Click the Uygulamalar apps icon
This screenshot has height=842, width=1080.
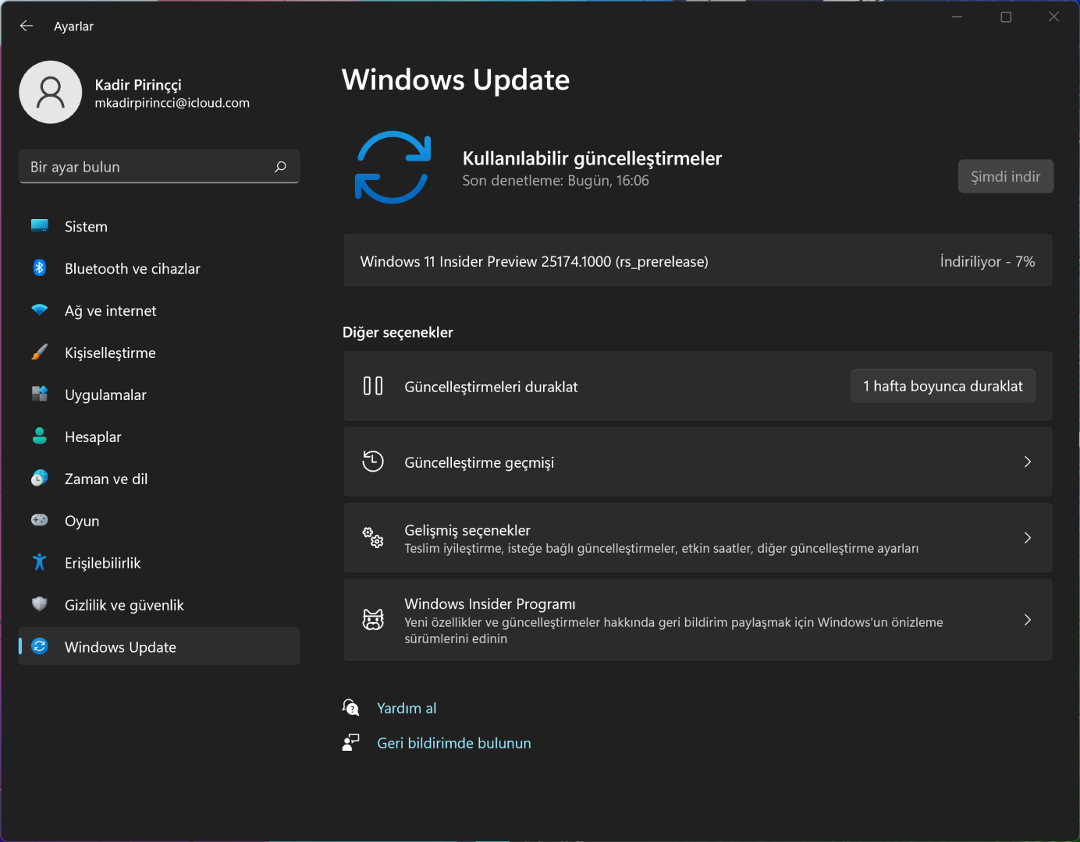pyautogui.click(x=40, y=394)
